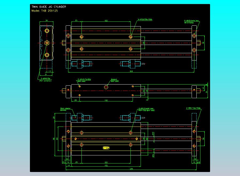Click the Magnet circle symbol in the middle view
The image size is (240, 176).
(106, 87)
